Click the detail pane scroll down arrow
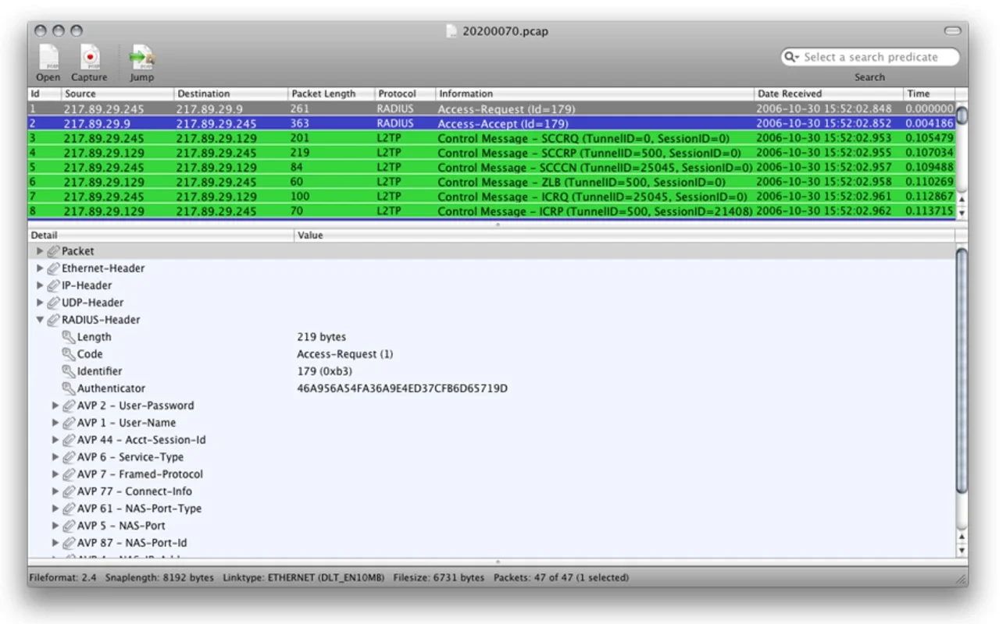Viewport: 1006px width, 624px height. pyautogui.click(x=961, y=551)
